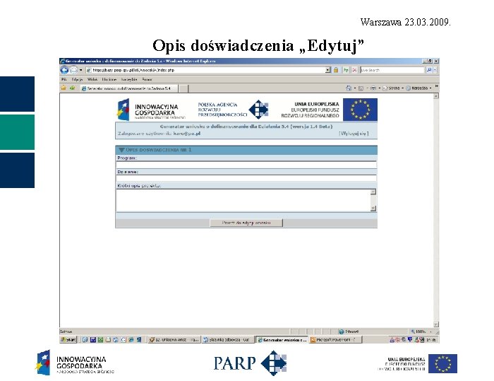Viewport: 494px width, 381px height.
Task: Open the Ulubione menu
Action: coord(109,80)
